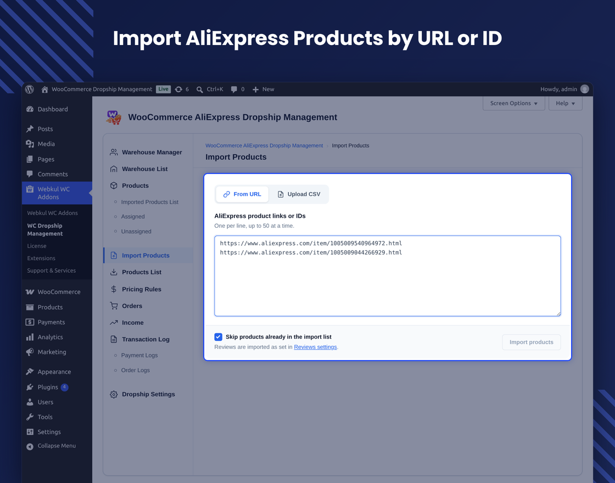Click inside the AliExpress links text area
Screen dimensions: 615x483
click(x=388, y=276)
